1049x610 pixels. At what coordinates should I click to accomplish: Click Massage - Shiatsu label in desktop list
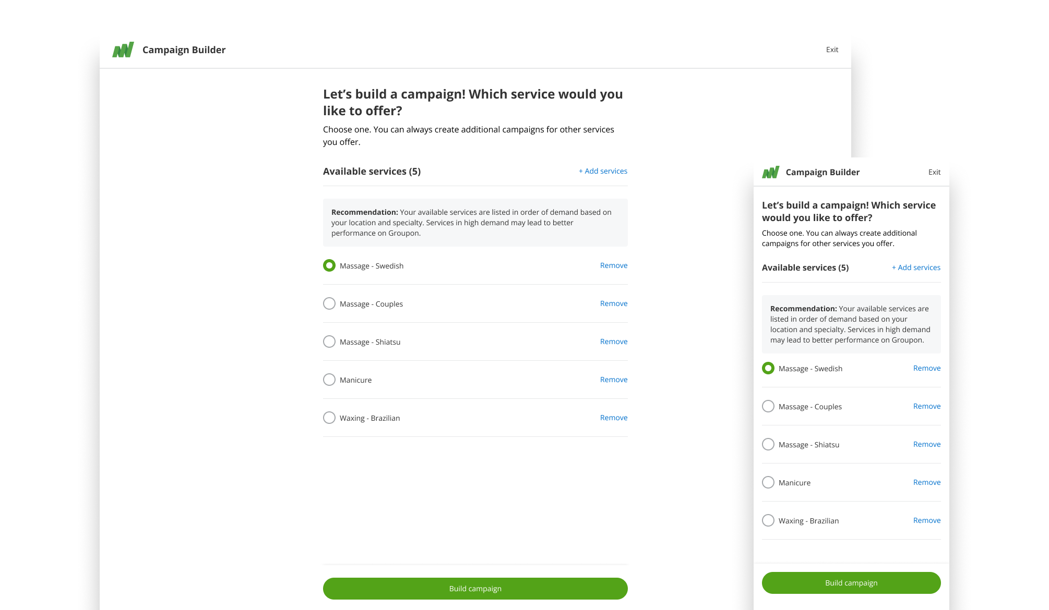pos(370,342)
